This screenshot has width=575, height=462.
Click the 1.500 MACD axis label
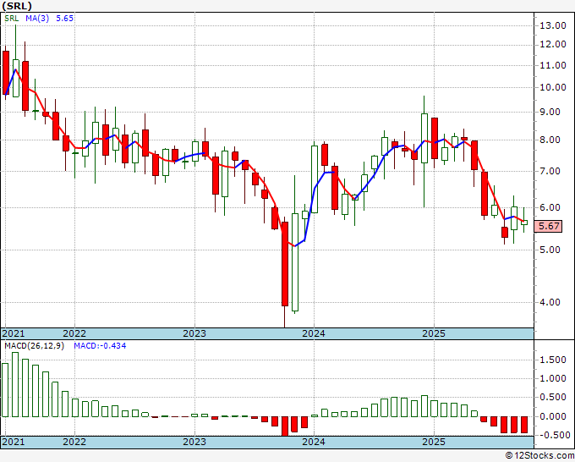coord(553,360)
